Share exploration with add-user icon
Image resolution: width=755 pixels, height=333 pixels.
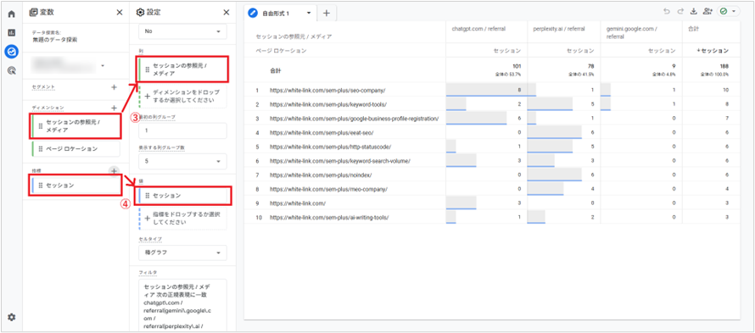707,12
